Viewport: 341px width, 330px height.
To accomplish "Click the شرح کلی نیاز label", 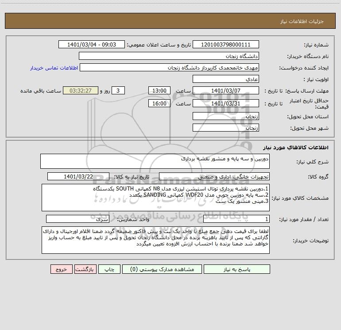I will coord(313,162).
